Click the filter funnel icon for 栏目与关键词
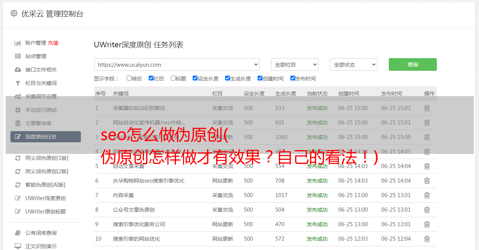This screenshot has width=479, height=250. click(18, 83)
